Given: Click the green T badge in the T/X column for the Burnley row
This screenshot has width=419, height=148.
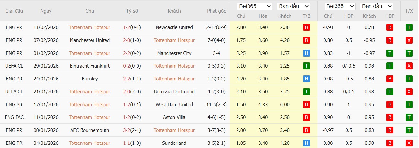Looking at the screenshot, I should tap(409, 79).
